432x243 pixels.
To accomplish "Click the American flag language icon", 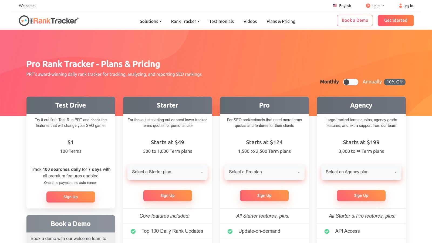I will pyautogui.click(x=335, y=5).
